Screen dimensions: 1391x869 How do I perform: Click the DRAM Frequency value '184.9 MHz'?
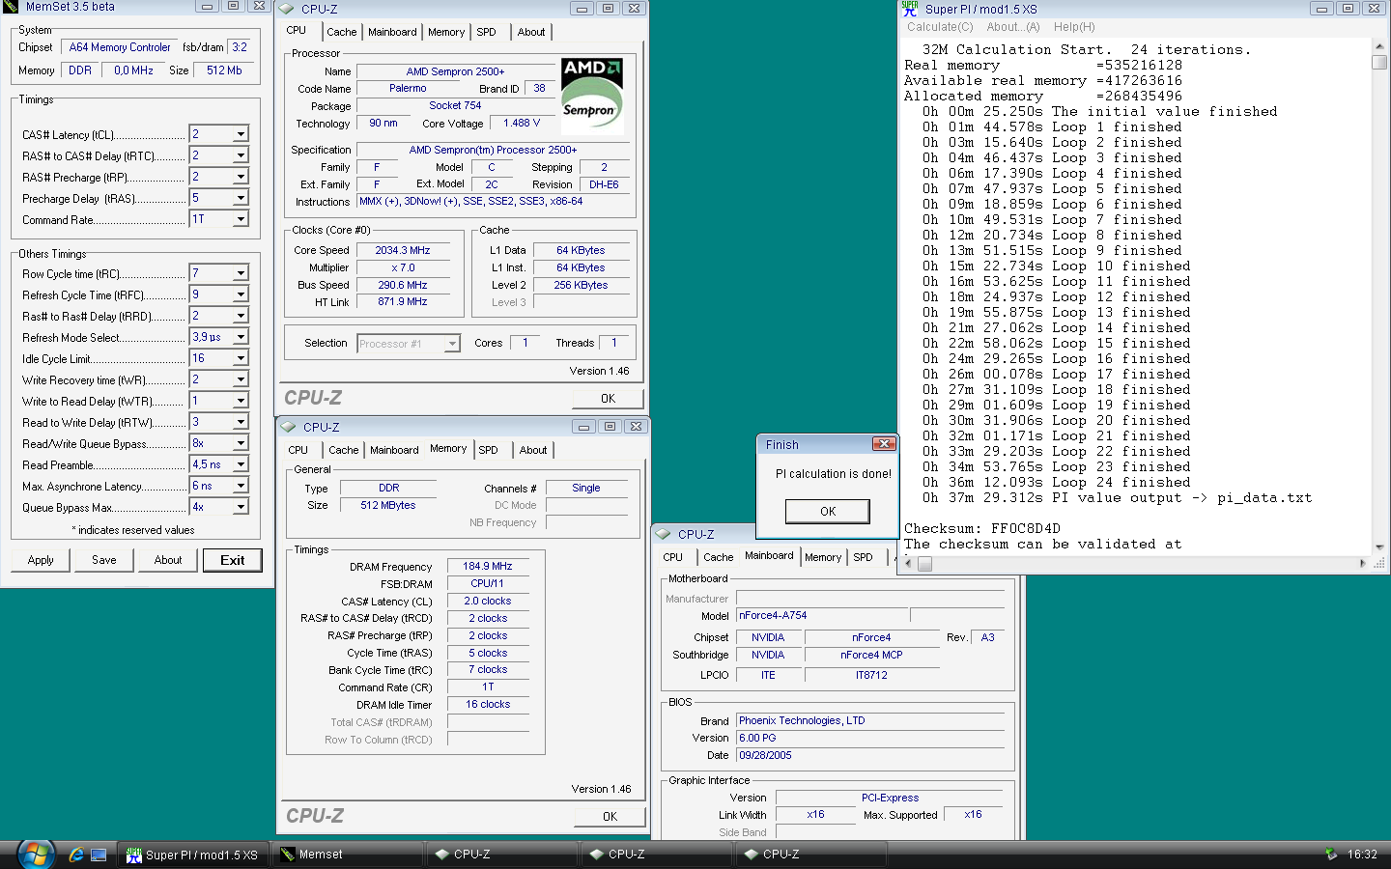488,567
